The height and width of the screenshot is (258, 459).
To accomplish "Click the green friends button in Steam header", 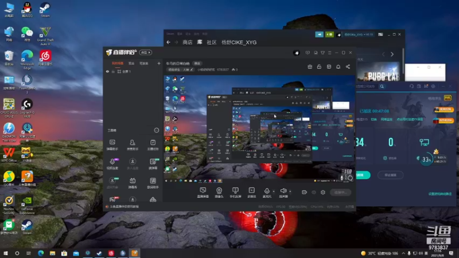I will [329, 34].
